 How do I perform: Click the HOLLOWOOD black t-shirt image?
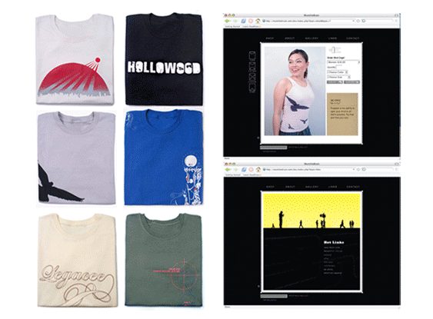pos(164,59)
